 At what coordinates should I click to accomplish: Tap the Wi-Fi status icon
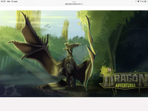click(x=138, y=1)
